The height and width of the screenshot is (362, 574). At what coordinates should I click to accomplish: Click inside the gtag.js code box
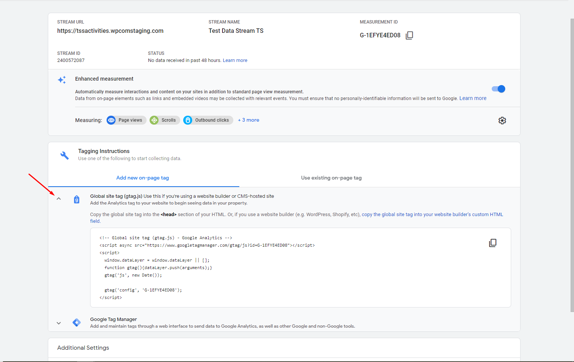point(301,268)
